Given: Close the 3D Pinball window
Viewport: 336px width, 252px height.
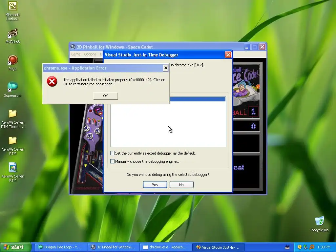Looking at the screenshot, I should (262, 47).
